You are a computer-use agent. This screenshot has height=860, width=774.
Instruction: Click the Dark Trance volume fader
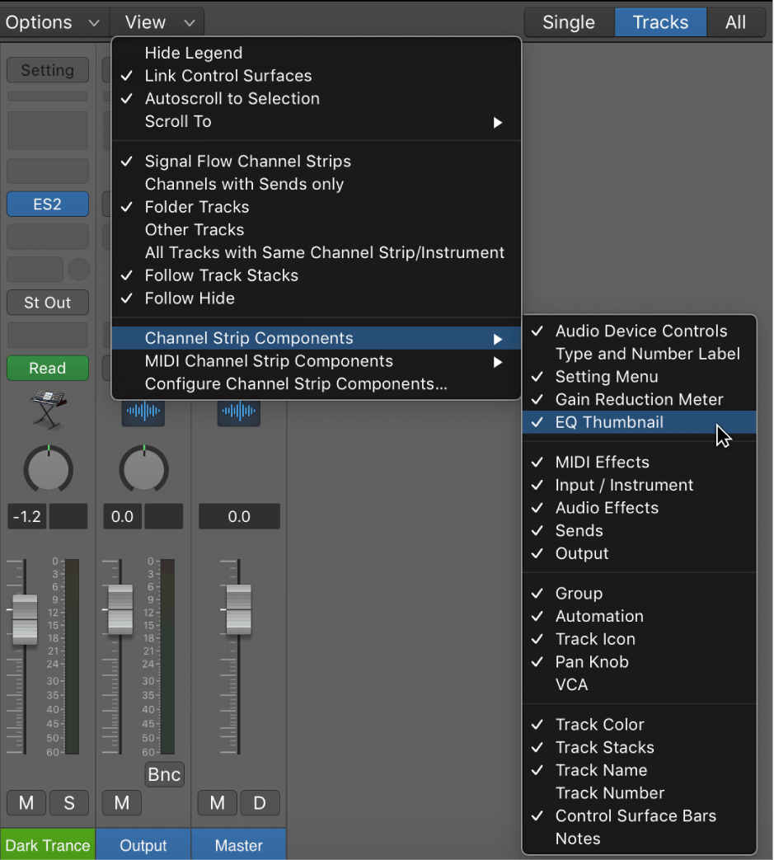click(25, 619)
